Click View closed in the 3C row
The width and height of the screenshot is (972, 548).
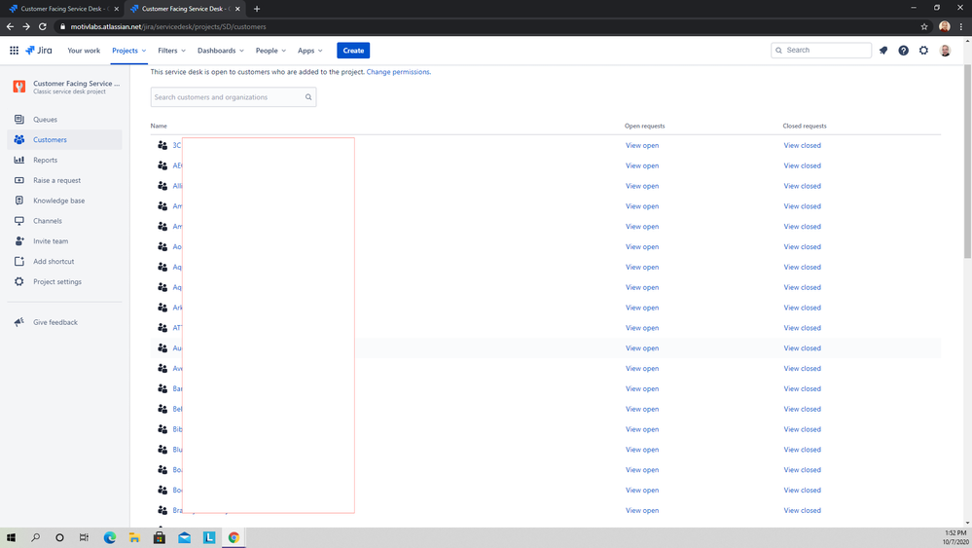(802, 145)
